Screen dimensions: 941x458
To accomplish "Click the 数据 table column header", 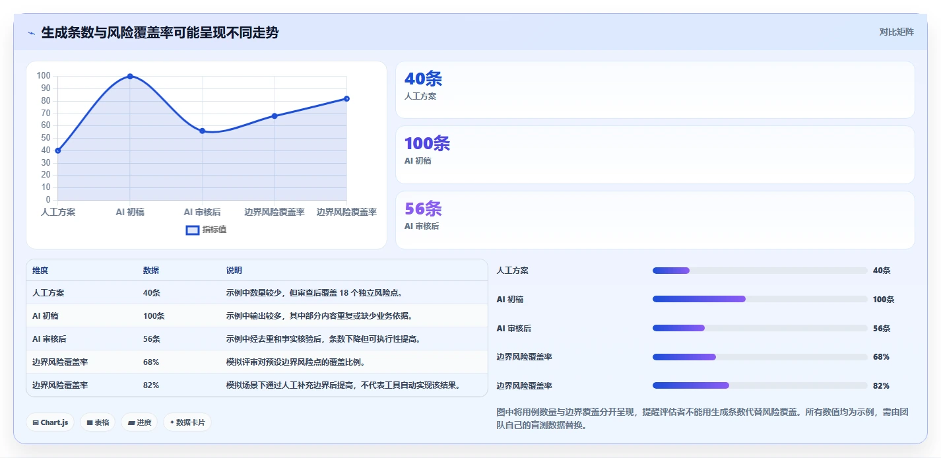I will tap(150, 271).
